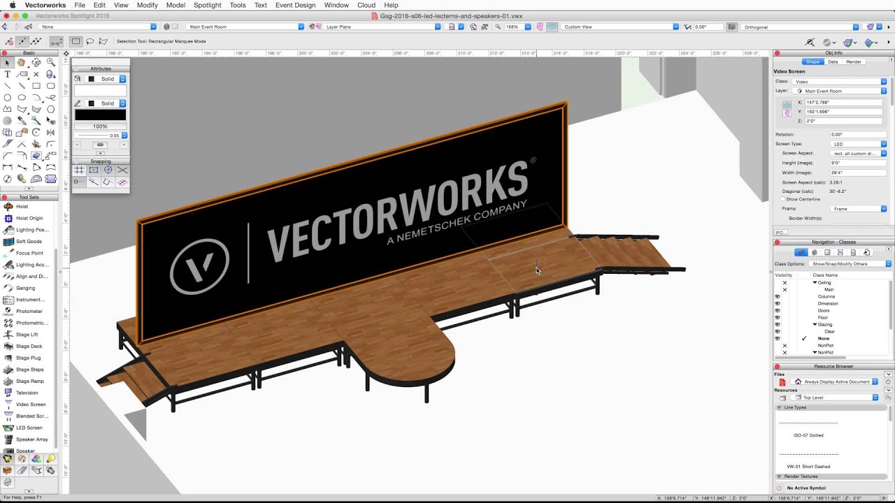Open the Cloud menu
The image size is (895, 503).
coord(366,5)
